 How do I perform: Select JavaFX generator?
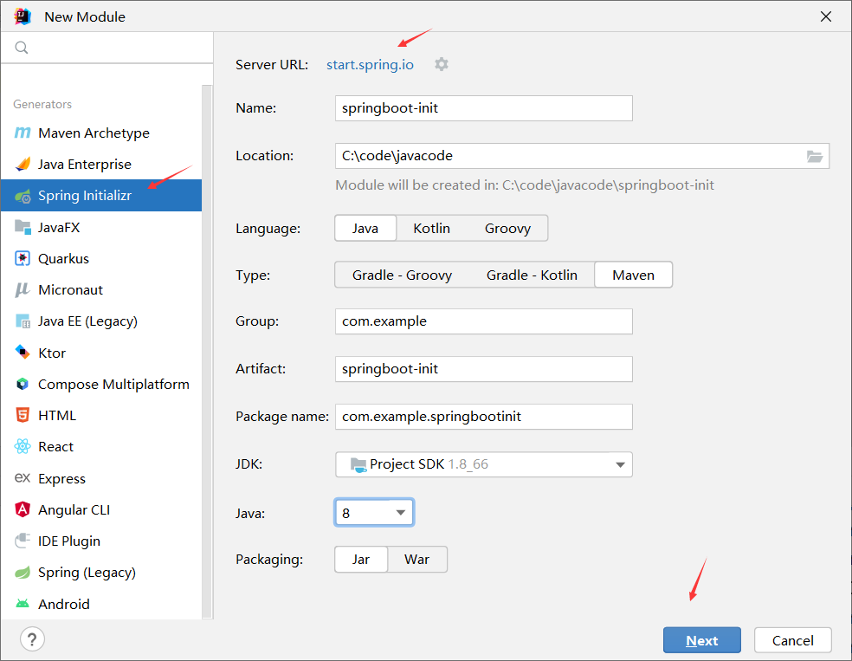pos(101,227)
